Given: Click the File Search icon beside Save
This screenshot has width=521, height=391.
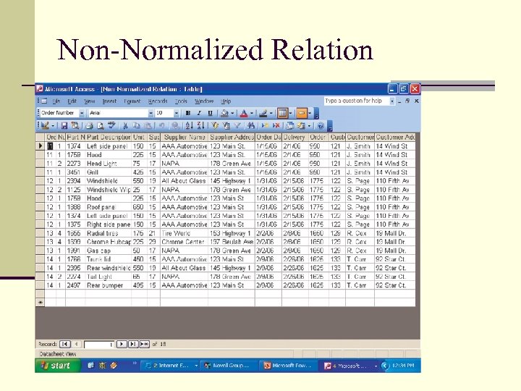Looking at the screenshot, I should tap(75, 126).
